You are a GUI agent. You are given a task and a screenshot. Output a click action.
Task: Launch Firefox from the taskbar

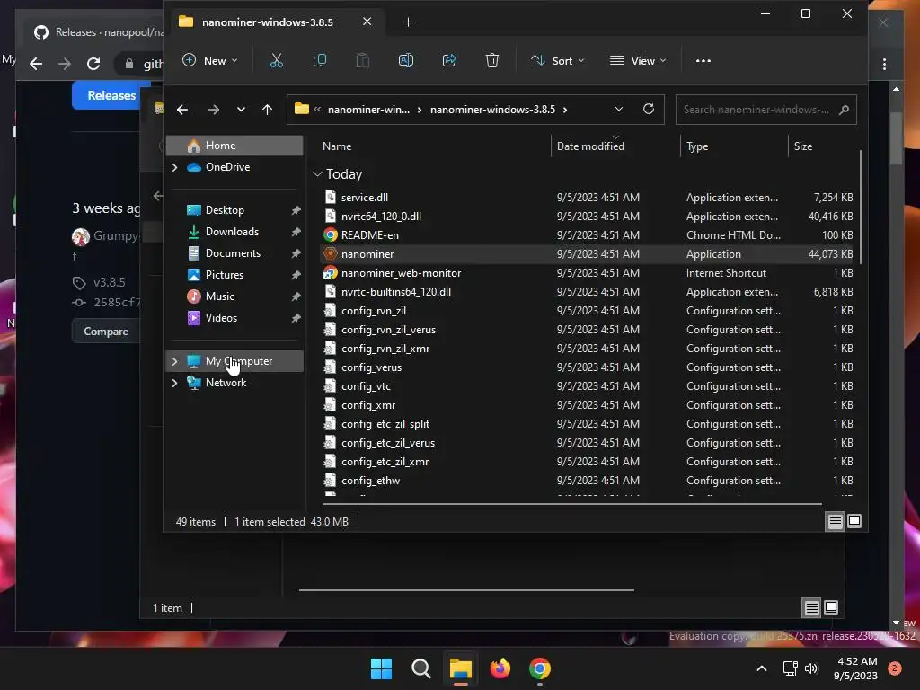coord(500,668)
